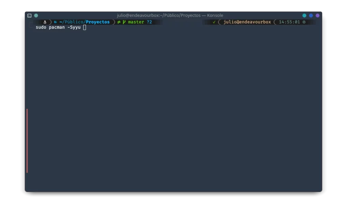This screenshot has height=220, width=347.
Task: Click the terminal cursor block after -Syyu
Action: coord(84,27)
